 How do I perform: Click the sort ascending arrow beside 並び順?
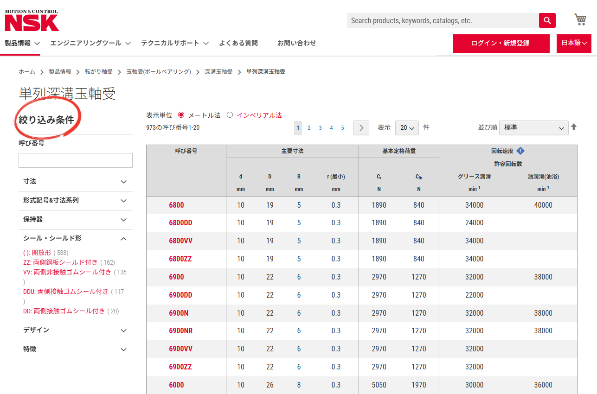pos(574,126)
